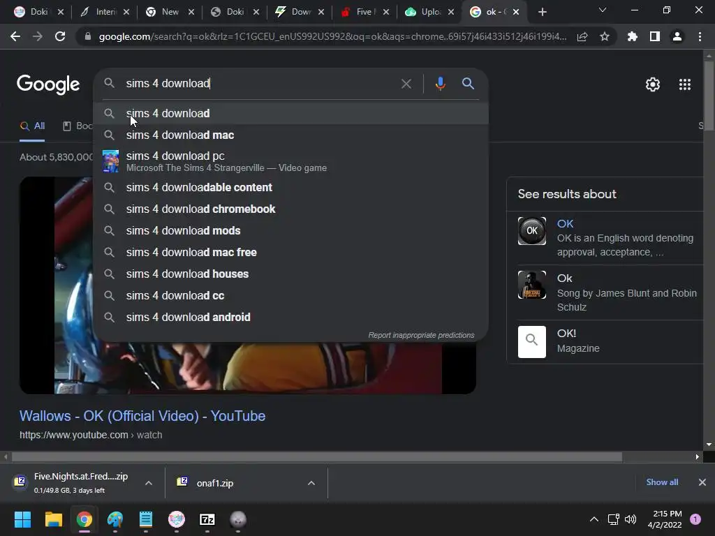Pick 'sims 4 downloadable content' suggestion

[x=291, y=187]
